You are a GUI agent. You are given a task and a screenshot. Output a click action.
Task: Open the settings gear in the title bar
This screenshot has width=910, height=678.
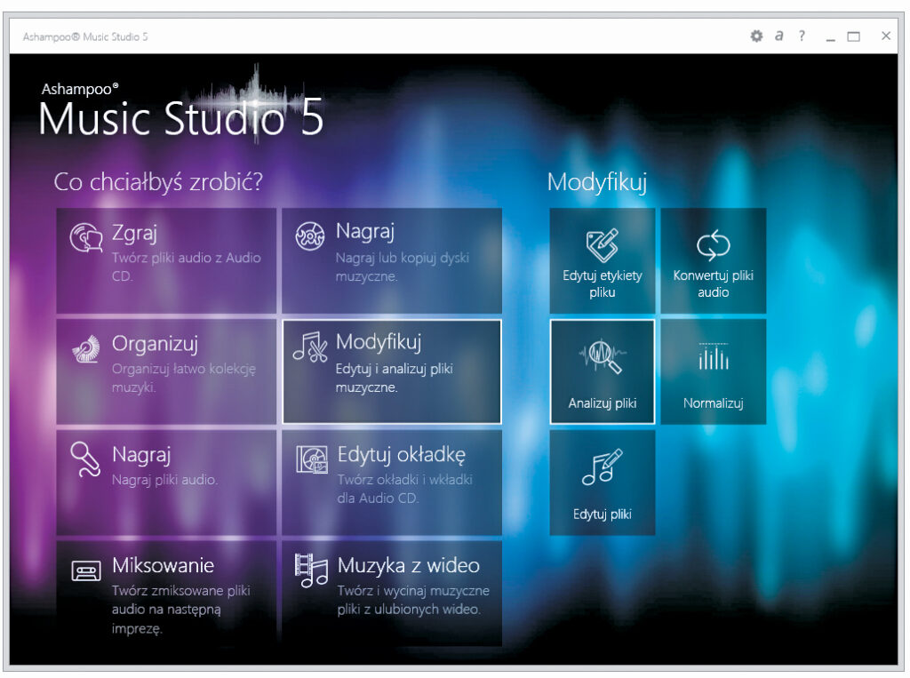coord(756,36)
